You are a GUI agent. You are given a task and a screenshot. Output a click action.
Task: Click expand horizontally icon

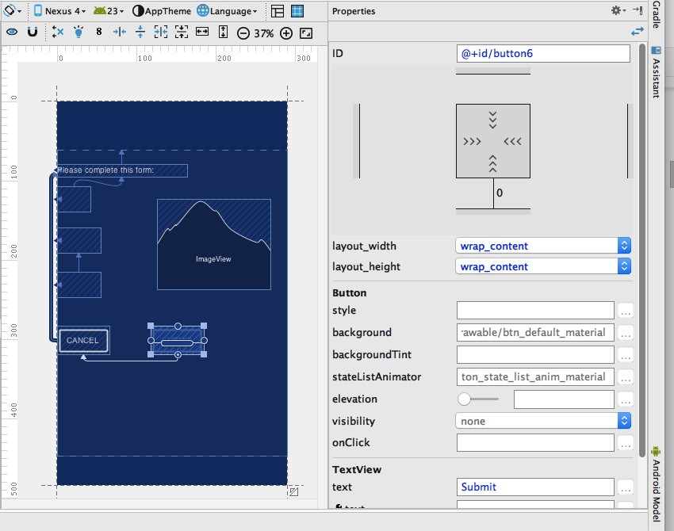point(202,32)
